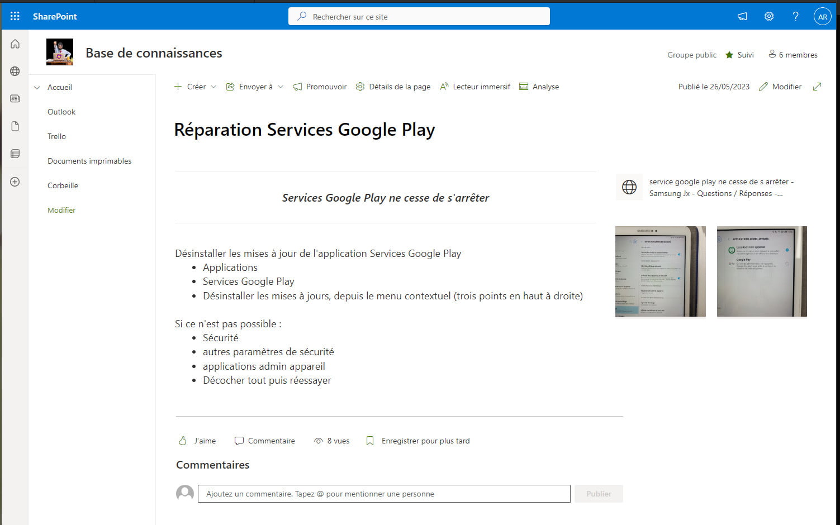Open the 6 membres link
The width and height of the screenshot is (840, 525).
pyautogui.click(x=792, y=55)
